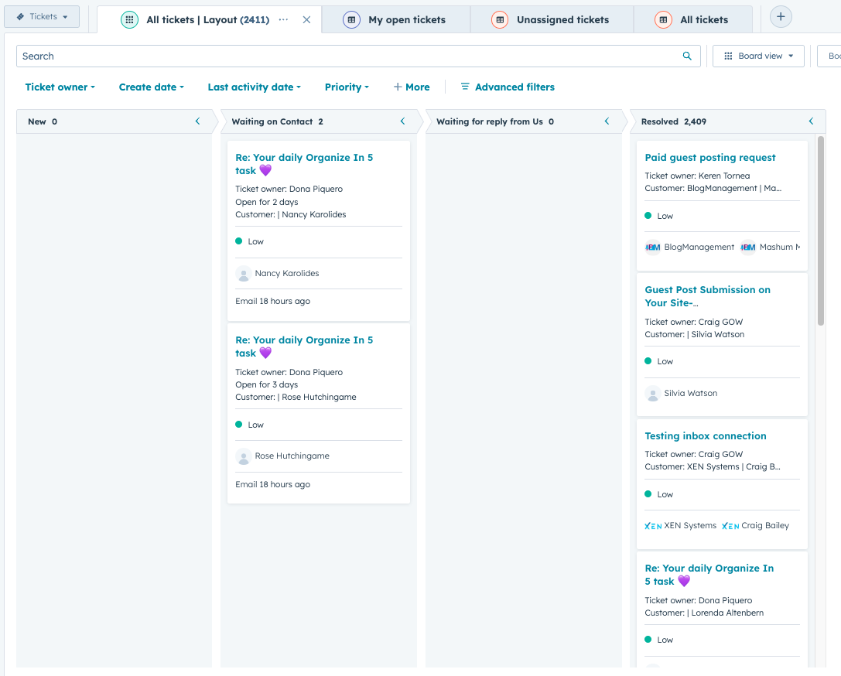Switch to Unassigned tickets tab
This screenshot has width=841, height=676.
pos(552,20)
